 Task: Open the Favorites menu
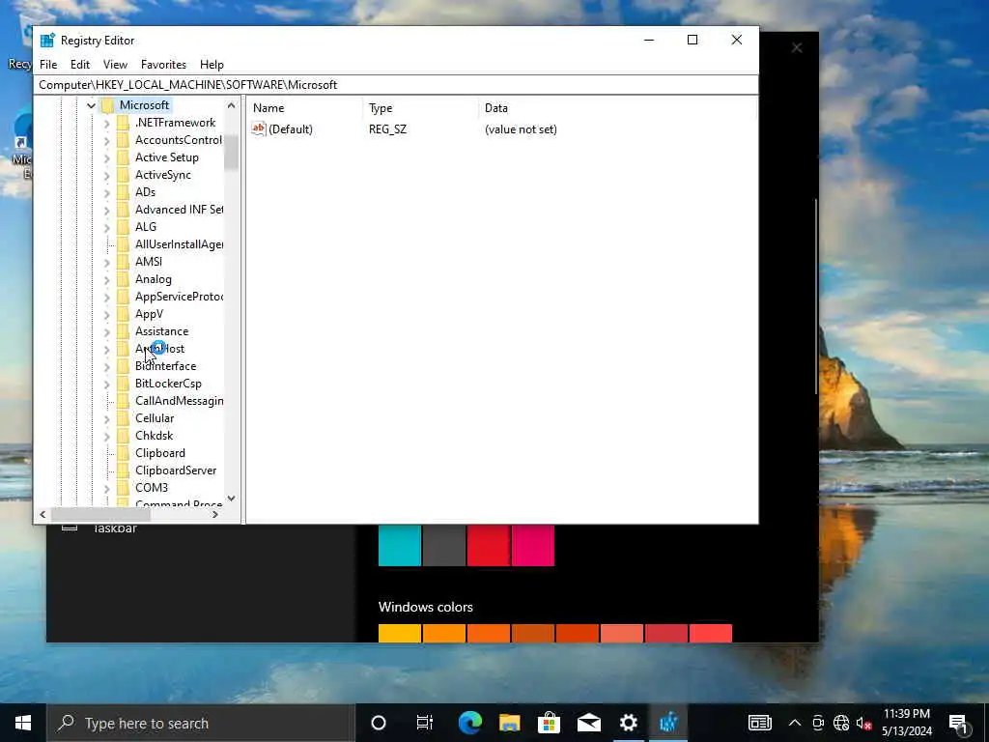(163, 65)
